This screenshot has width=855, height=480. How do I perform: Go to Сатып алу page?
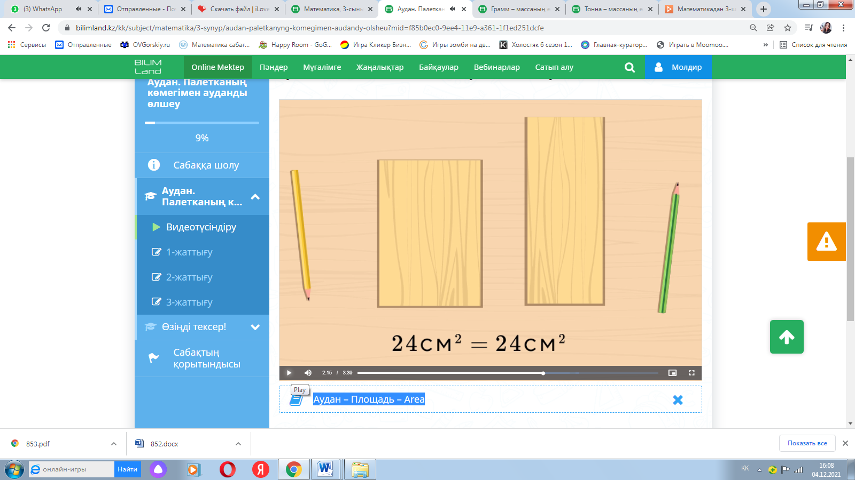coord(554,67)
